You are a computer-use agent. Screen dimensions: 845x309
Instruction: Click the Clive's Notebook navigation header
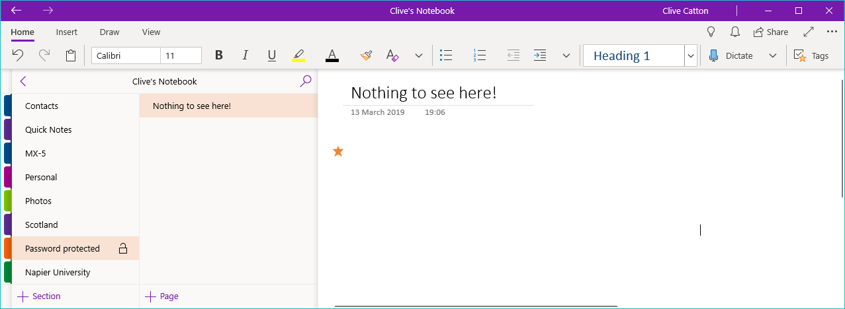[x=165, y=81]
